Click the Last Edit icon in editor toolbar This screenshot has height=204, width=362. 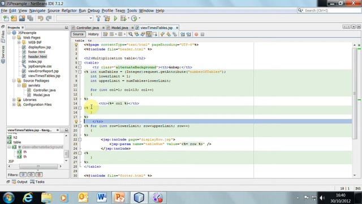(105, 34)
